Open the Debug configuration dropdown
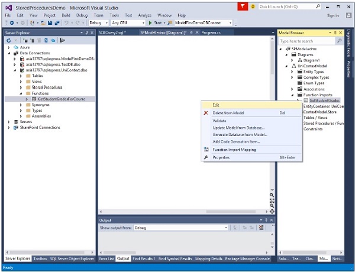The image size is (355, 272). pos(106,22)
